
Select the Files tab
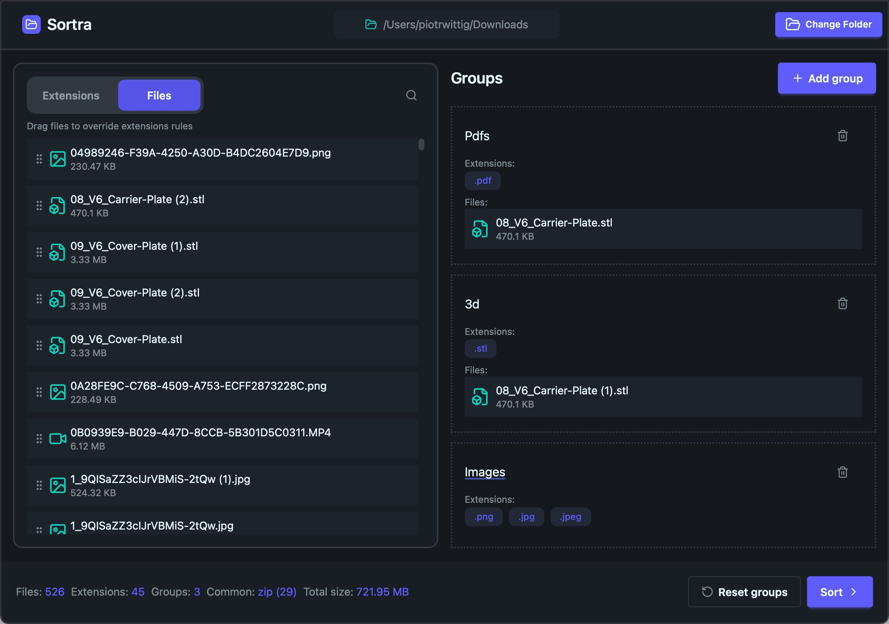pyautogui.click(x=159, y=96)
